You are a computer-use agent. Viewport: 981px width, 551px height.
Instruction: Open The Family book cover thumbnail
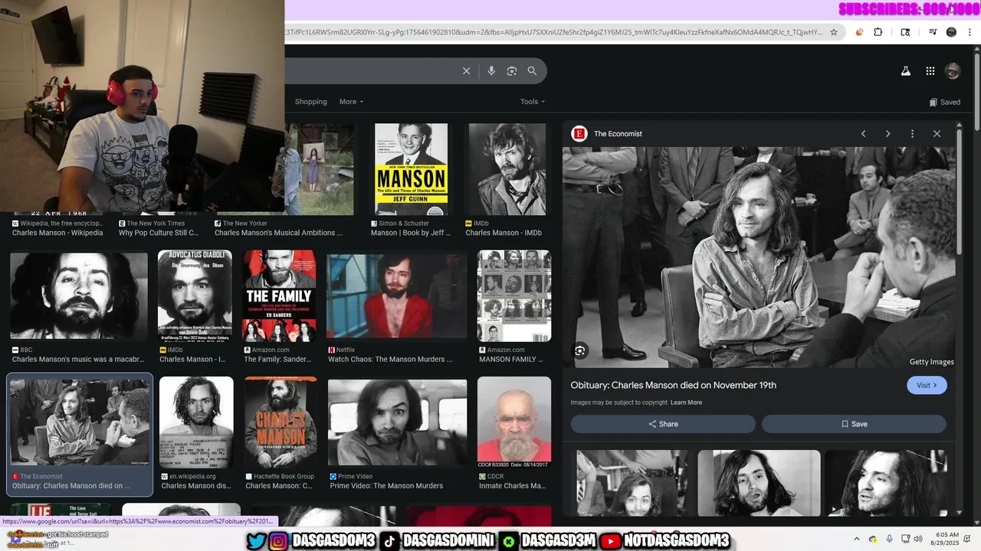(x=279, y=295)
